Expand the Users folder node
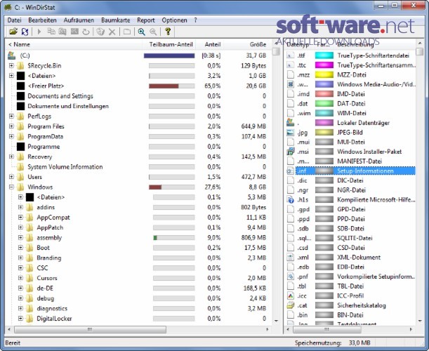 coord(11,177)
